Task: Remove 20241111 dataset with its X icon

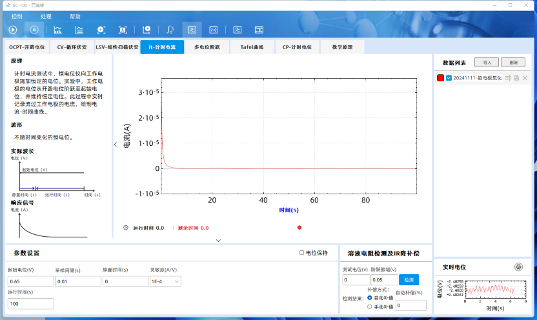Action: tap(525, 78)
